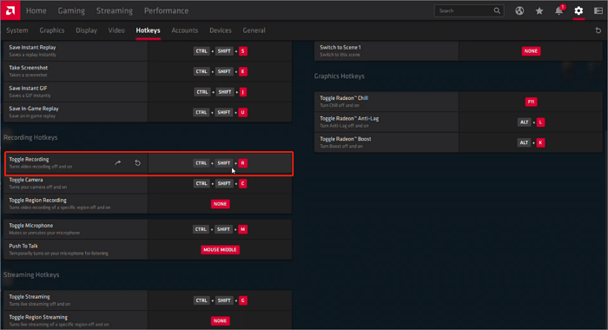
Task: Click the Save In-Game Replay label
Action: point(34,109)
